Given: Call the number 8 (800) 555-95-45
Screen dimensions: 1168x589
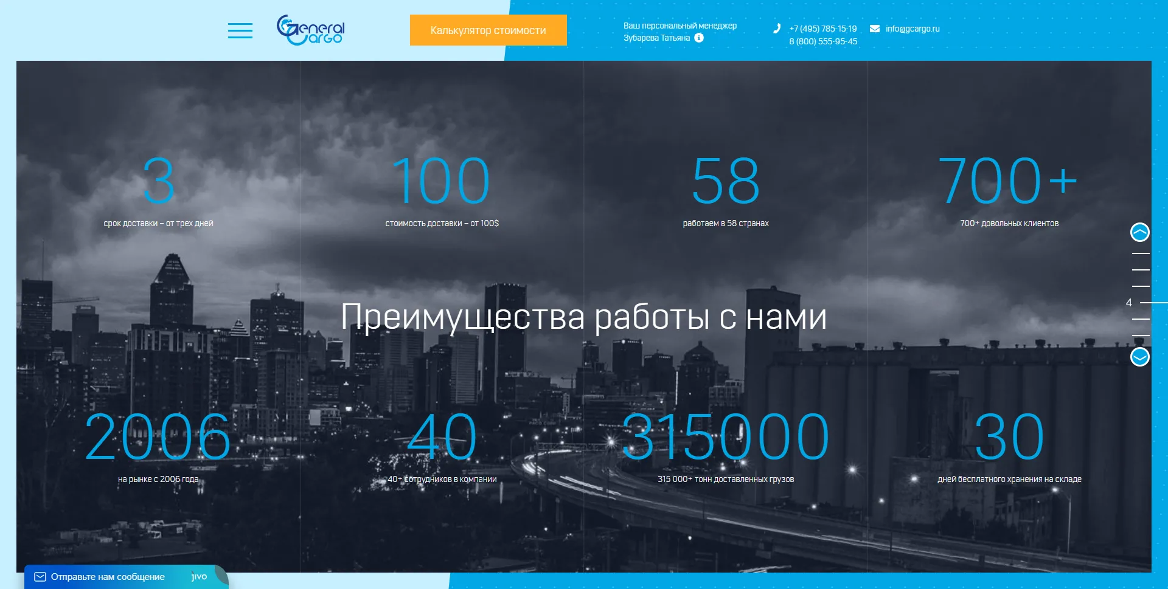Looking at the screenshot, I should point(823,41).
